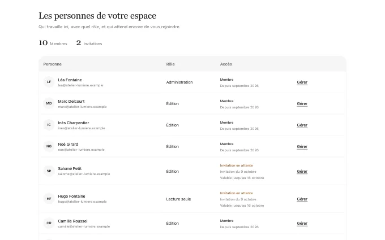Open Gérer for Marc Delcourt
The height and width of the screenshot is (240, 385).
click(x=302, y=104)
